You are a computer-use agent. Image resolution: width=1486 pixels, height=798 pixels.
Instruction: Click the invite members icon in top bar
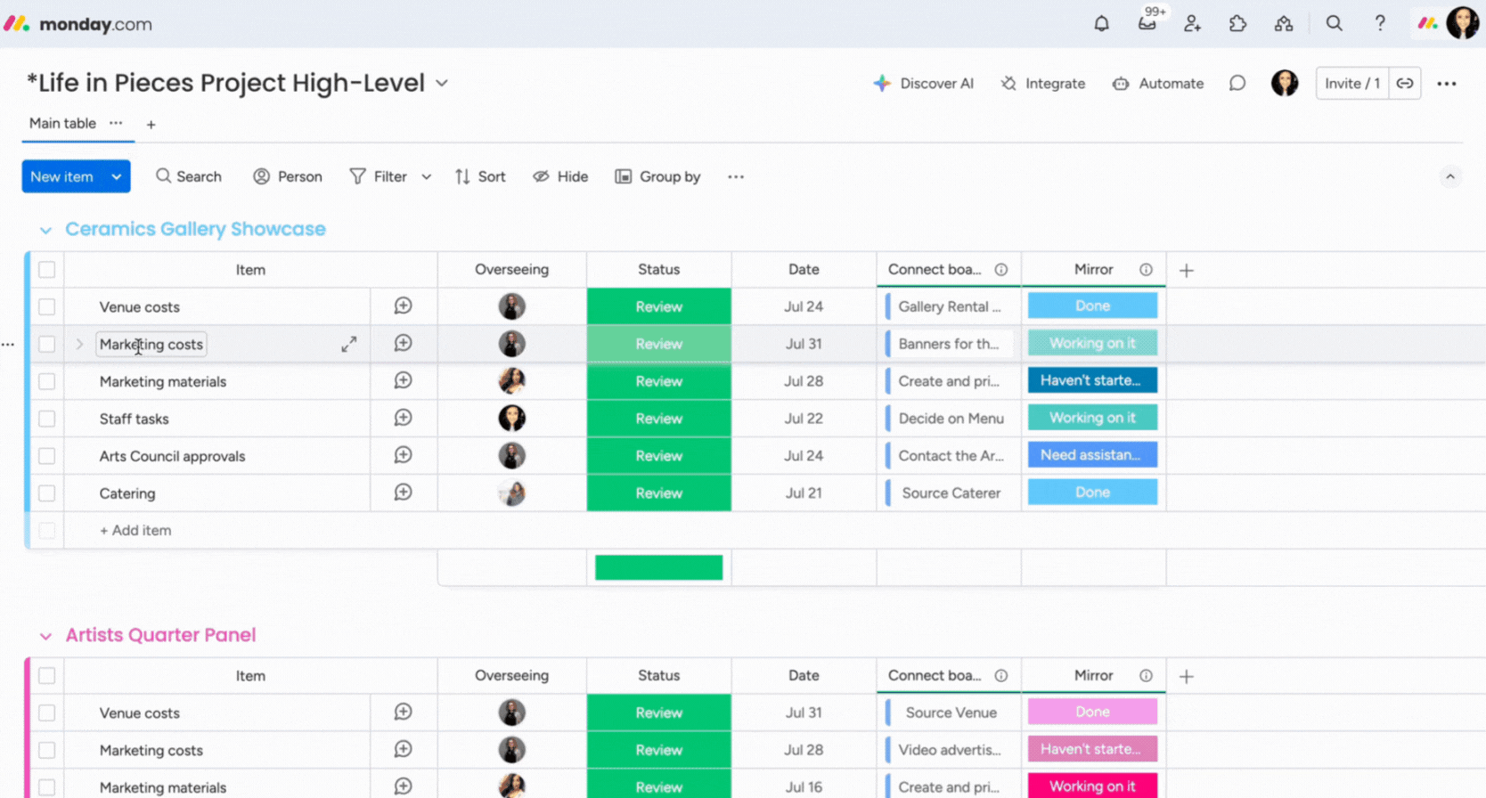pyautogui.click(x=1192, y=24)
